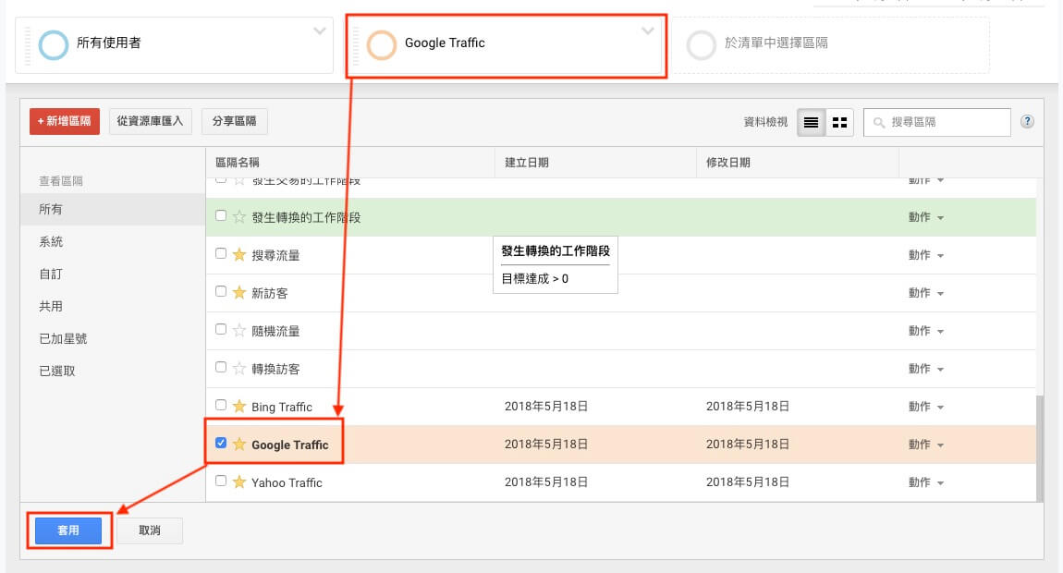
Task: Unstar the Yahoo Traffic segment
Action: pos(239,482)
